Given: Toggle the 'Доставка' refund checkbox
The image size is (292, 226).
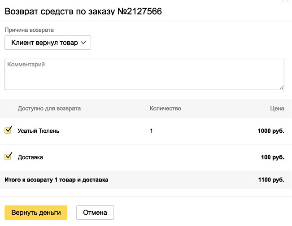Looking at the screenshot, I should (8, 156).
